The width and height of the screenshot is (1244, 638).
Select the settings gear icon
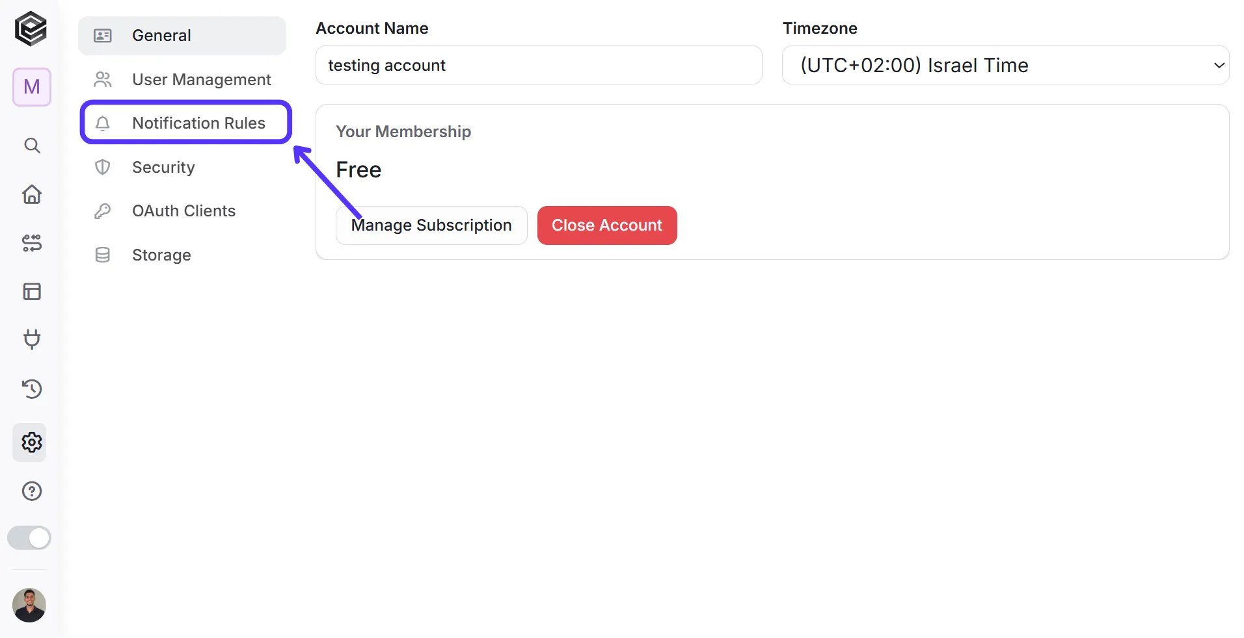tap(30, 442)
